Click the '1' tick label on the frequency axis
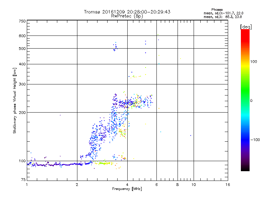Screen dimensions: 268x201 [x=27, y=185]
